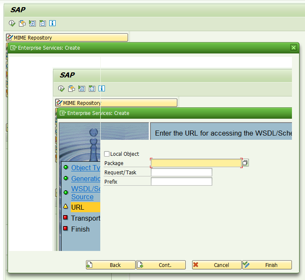Viewport: 305px width, 280px height.
Task: Click the Back button
Action: click(111, 265)
